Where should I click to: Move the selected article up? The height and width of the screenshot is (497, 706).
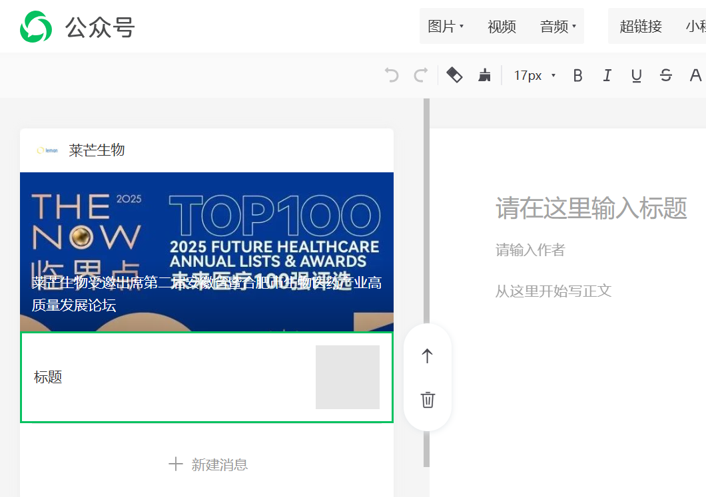[x=428, y=356]
